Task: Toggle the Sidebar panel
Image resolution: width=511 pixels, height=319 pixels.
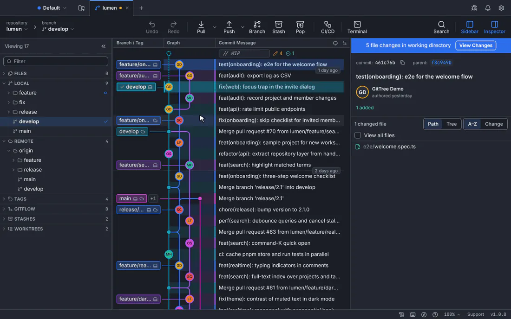Action: 470,27
